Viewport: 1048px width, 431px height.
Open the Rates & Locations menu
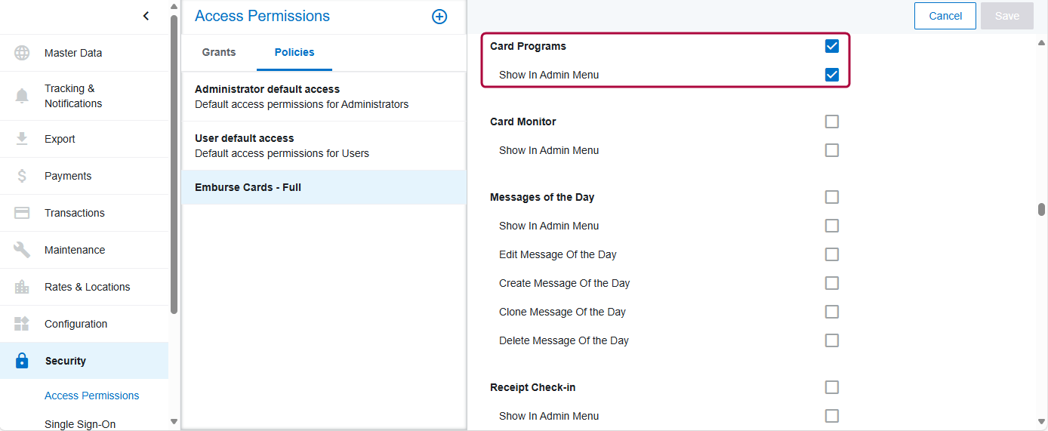point(84,287)
